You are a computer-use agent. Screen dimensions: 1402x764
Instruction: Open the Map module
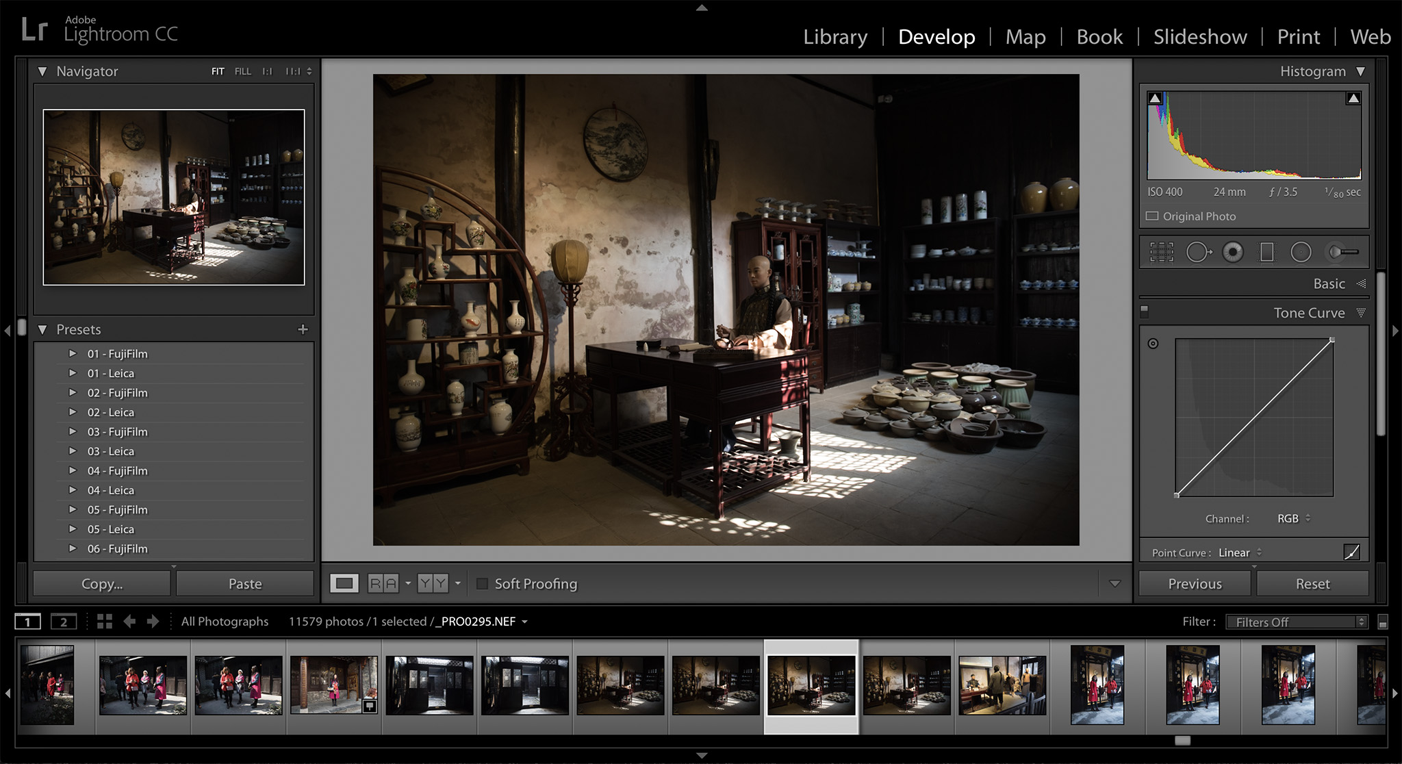1025,37
